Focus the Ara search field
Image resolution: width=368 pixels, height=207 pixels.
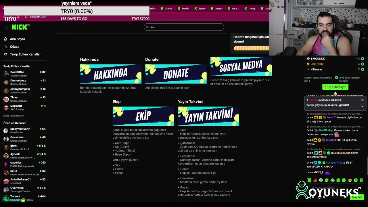[x=184, y=27]
